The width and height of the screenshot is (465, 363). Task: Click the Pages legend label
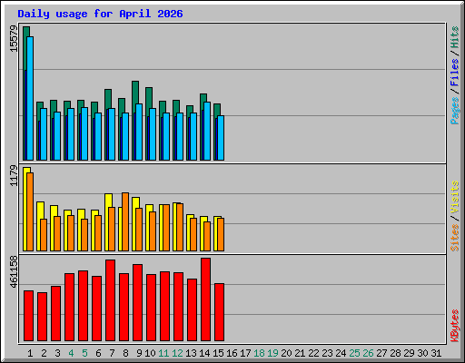tap(455, 111)
